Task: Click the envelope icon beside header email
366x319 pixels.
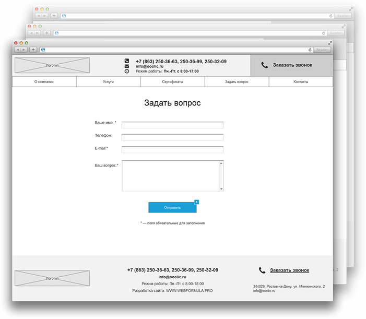Action: tap(127, 66)
